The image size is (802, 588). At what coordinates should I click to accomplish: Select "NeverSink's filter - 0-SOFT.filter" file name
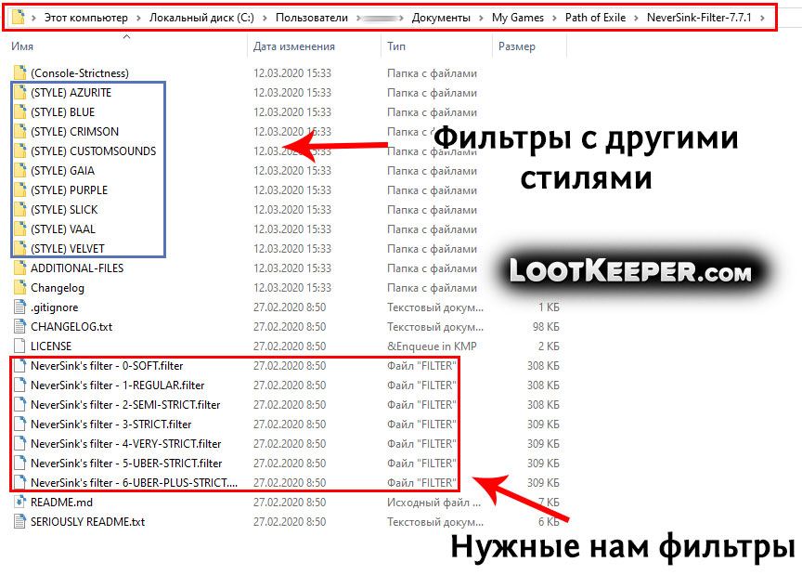point(107,365)
